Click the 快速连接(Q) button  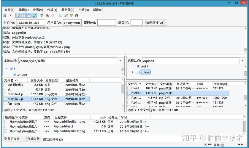(x=154, y=22)
